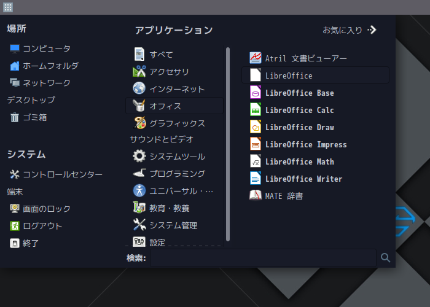Focus the 検索 search input field
Viewport: 430px width, 307px height.
[263, 258]
